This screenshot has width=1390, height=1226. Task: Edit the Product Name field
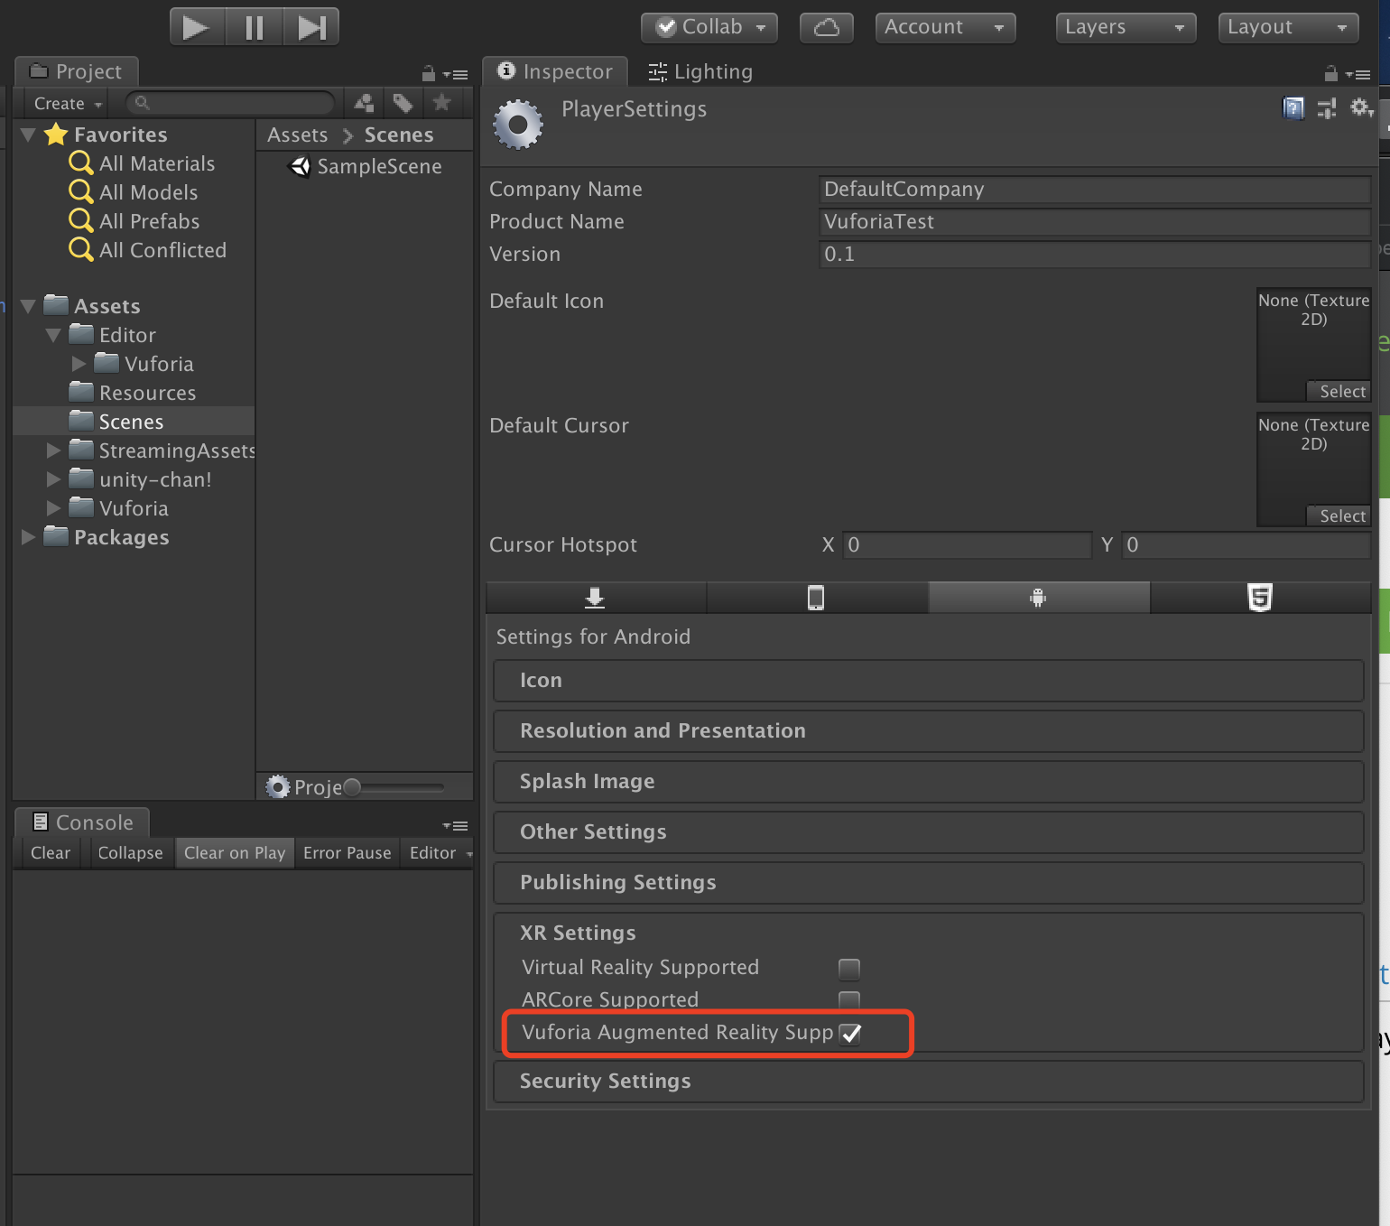(x=1095, y=221)
